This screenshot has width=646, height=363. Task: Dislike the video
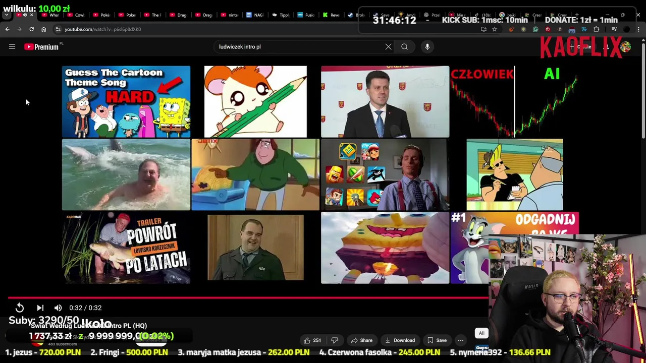pyautogui.click(x=334, y=340)
